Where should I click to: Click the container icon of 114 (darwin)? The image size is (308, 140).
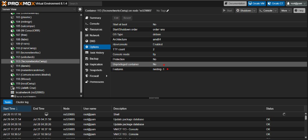[x=13, y=66]
